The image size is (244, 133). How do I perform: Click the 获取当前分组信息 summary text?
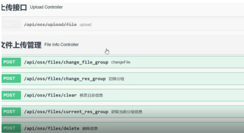tap(127, 112)
